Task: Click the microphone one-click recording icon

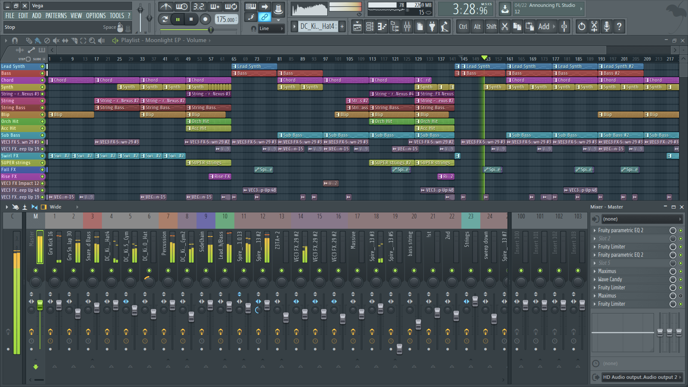Action: 607,27
